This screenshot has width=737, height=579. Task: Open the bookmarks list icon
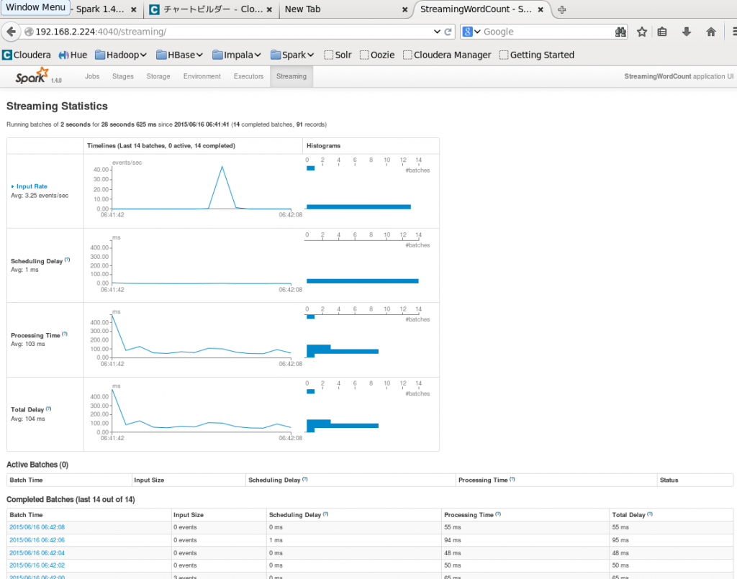pyautogui.click(x=662, y=32)
